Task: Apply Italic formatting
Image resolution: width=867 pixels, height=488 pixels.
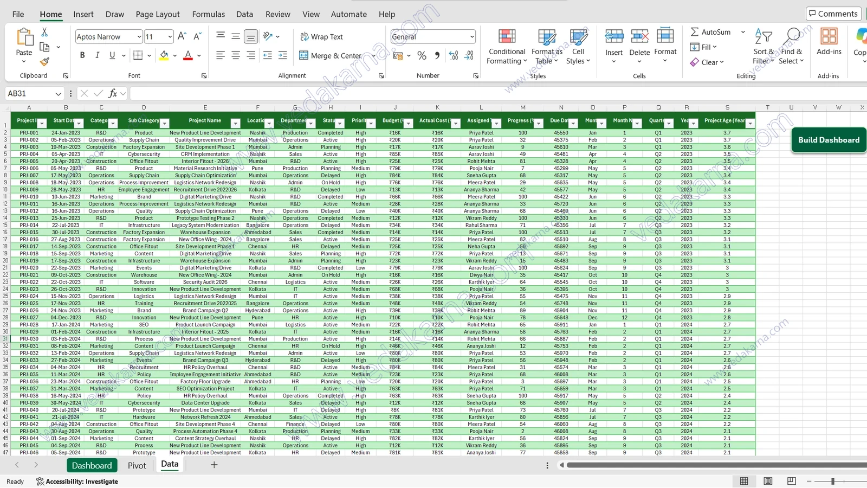Action: click(98, 55)
